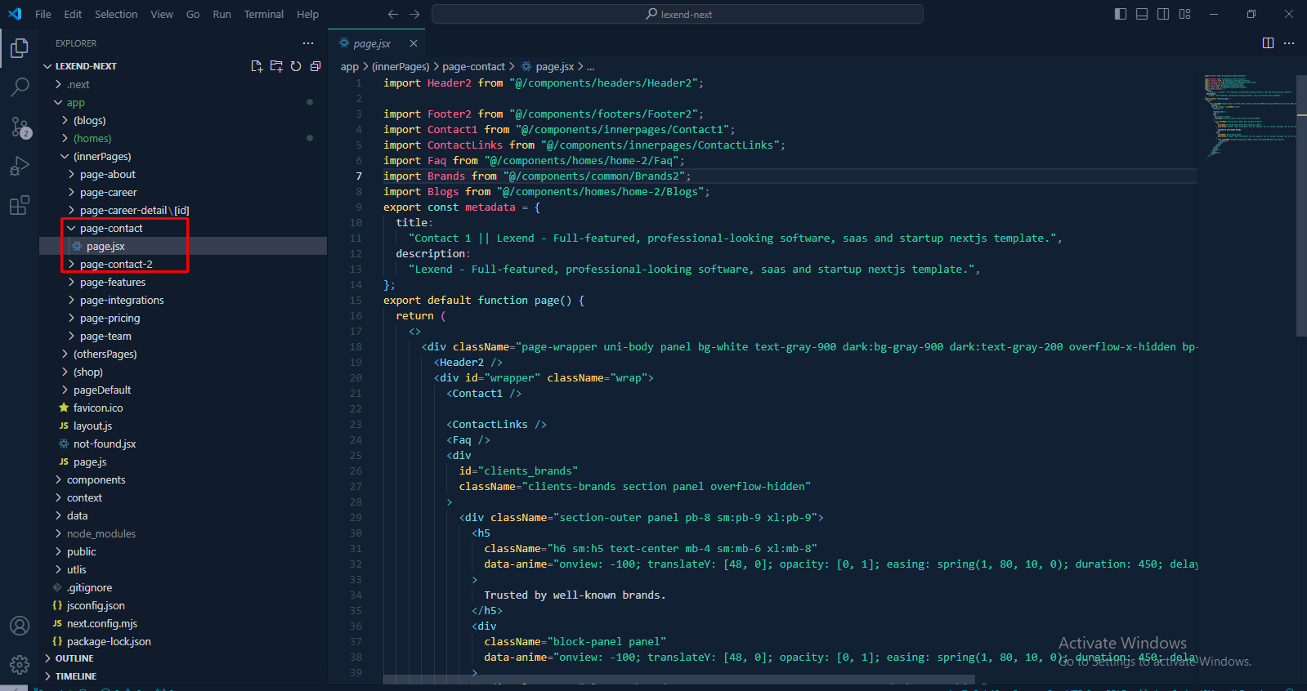
Task: Open Run and Debug view
Action: [x=20, y=166]
